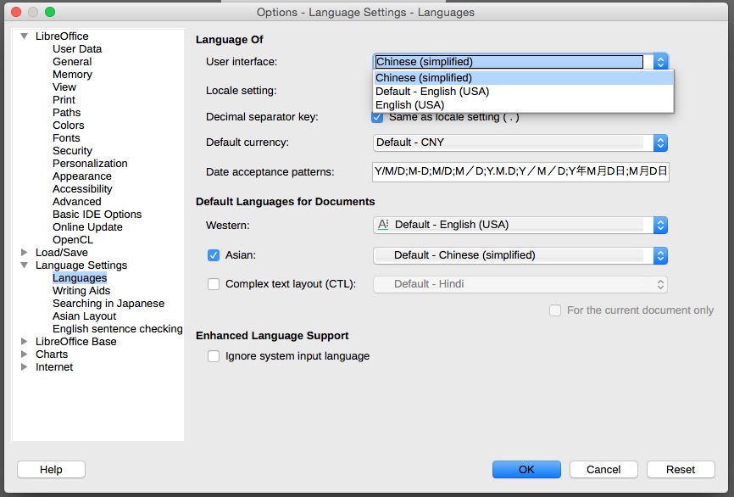Screen dimensions: 734x497
Task: Expand the Load/Save tree node
Action: 25,253
